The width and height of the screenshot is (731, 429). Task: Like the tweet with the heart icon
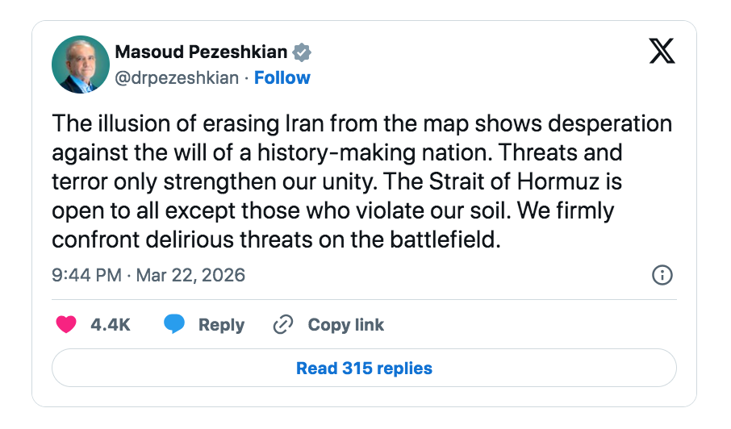66,325
